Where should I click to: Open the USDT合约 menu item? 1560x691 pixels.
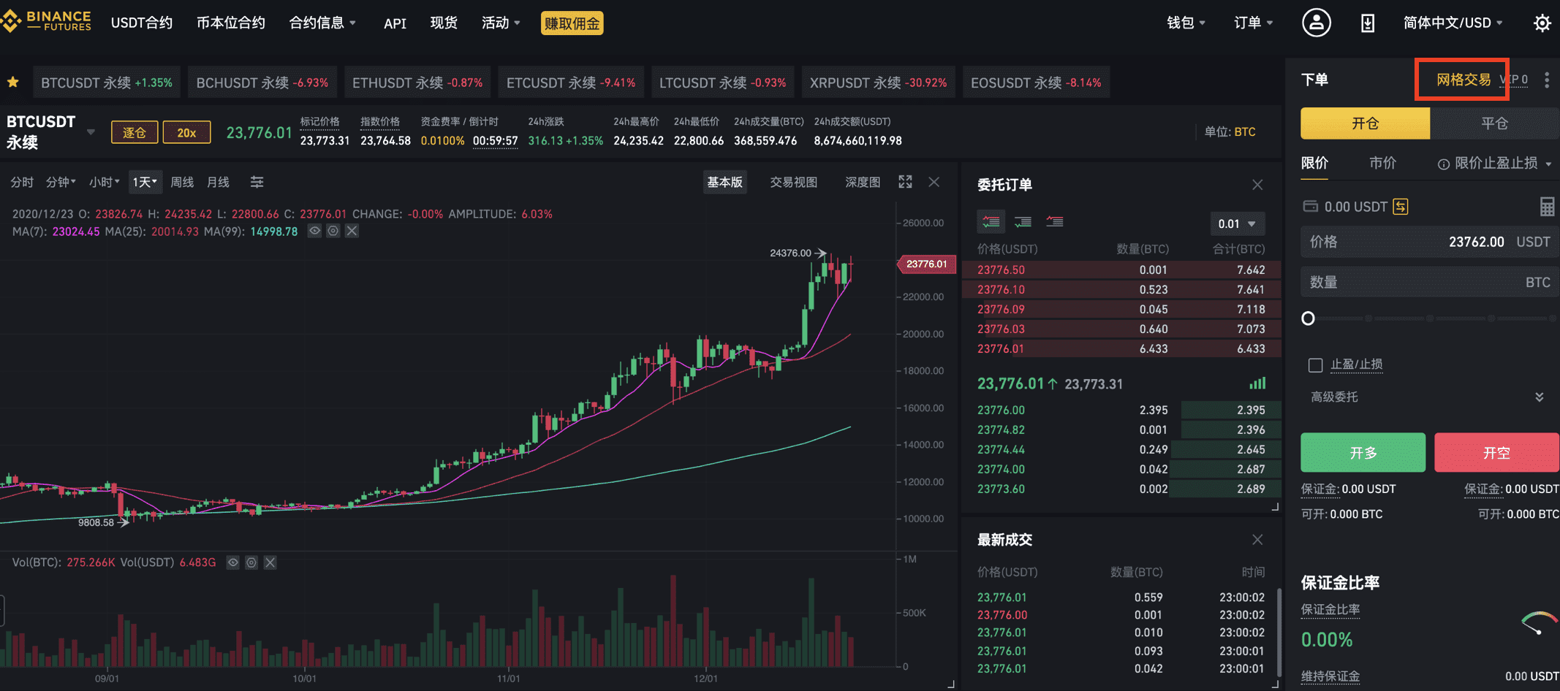coord(141,23)
